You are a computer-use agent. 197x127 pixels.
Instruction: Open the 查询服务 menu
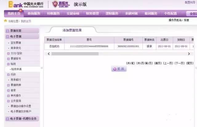34,13
